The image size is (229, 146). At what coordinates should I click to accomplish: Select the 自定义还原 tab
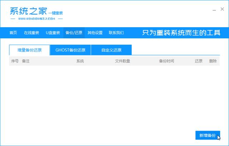111,50
